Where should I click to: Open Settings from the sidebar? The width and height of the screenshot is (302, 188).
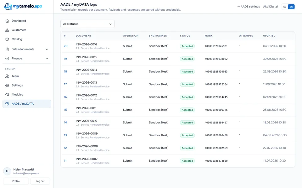pyautogui.click(x=27, y=85)
